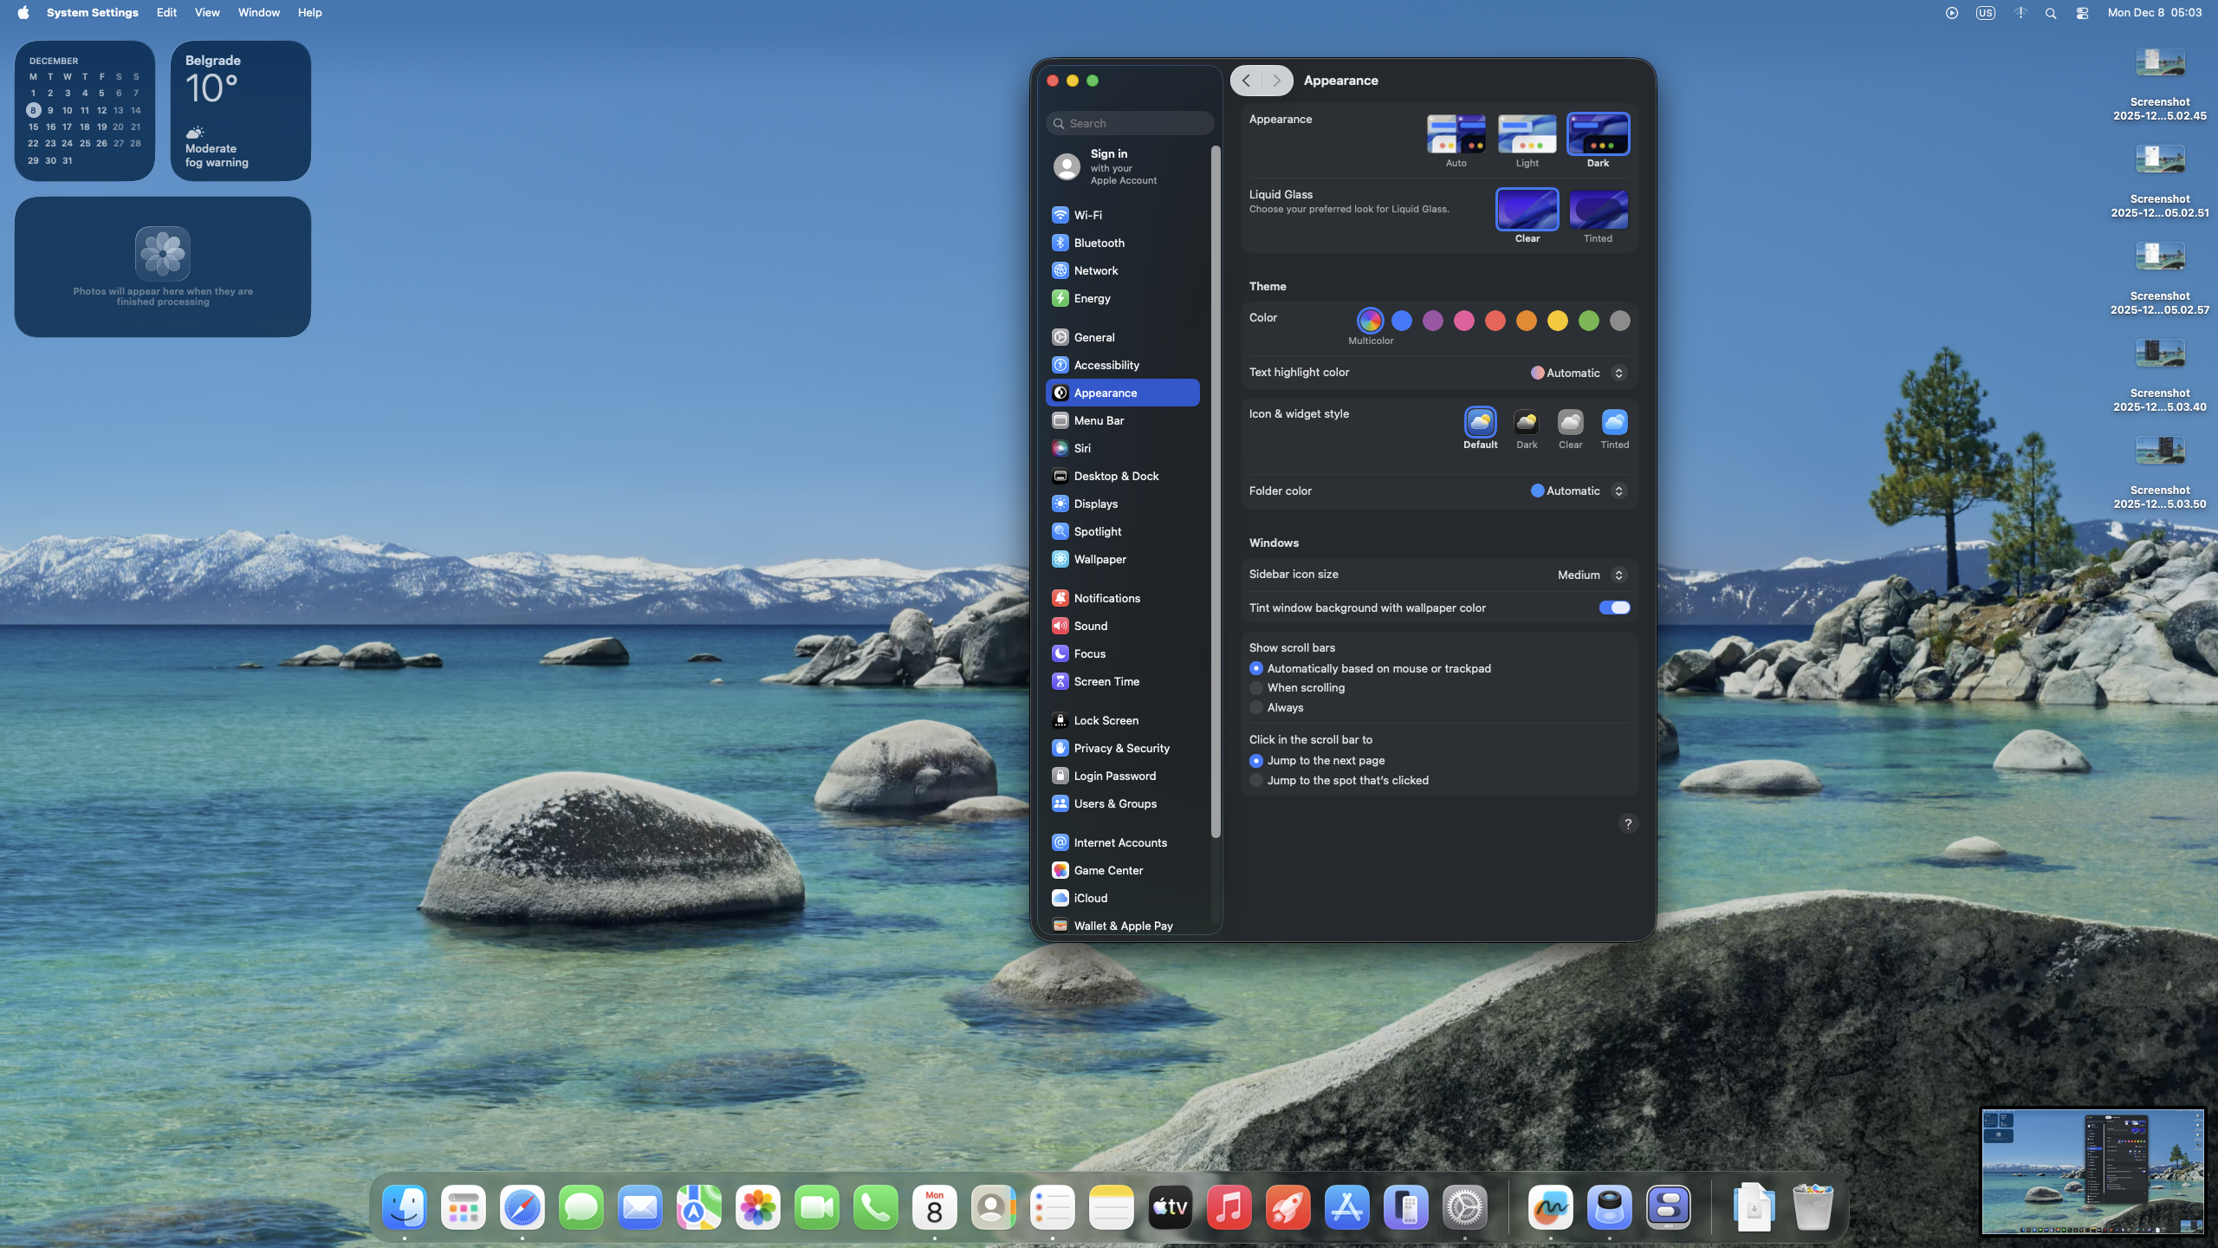2218x1248 pixels.
Task: Choose the Clear icon & widget style
Action: [x=1570, y=423]
